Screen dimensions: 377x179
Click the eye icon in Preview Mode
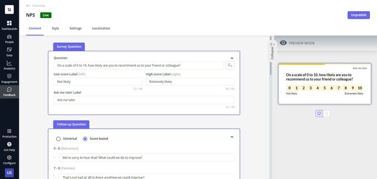point(283,43)
